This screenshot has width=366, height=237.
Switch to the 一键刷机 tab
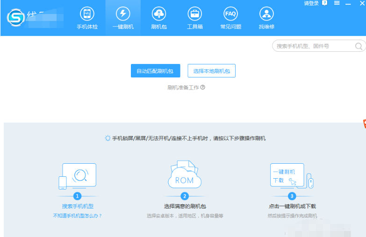coord(123,18)
